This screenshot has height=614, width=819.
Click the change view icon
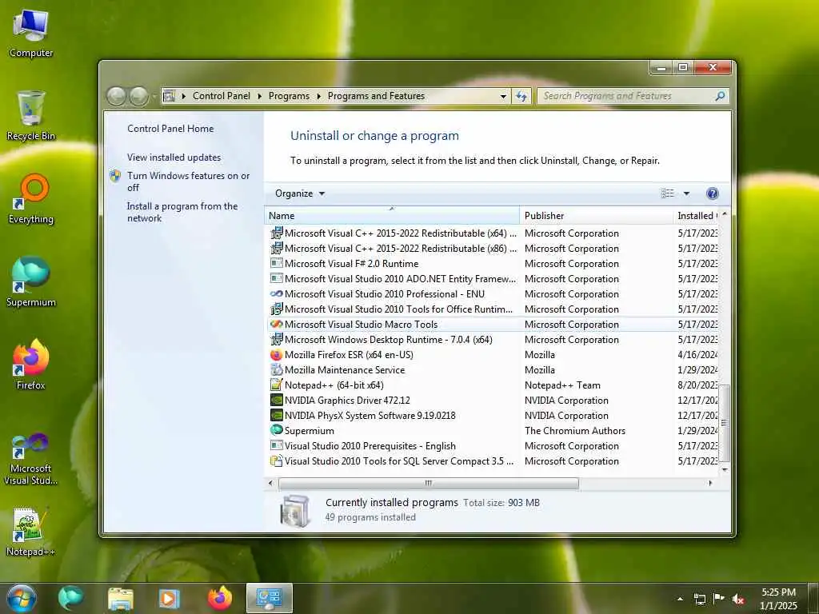tap(668, 193)
